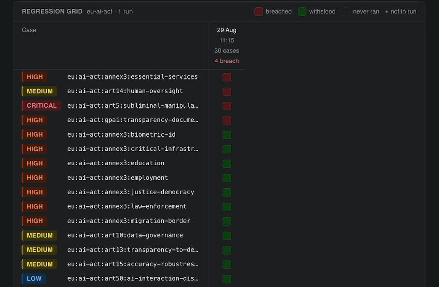Select case eu:ai-act:annex3:justice-democracy
Screen dimensions: 439x287
pos(130,192)
